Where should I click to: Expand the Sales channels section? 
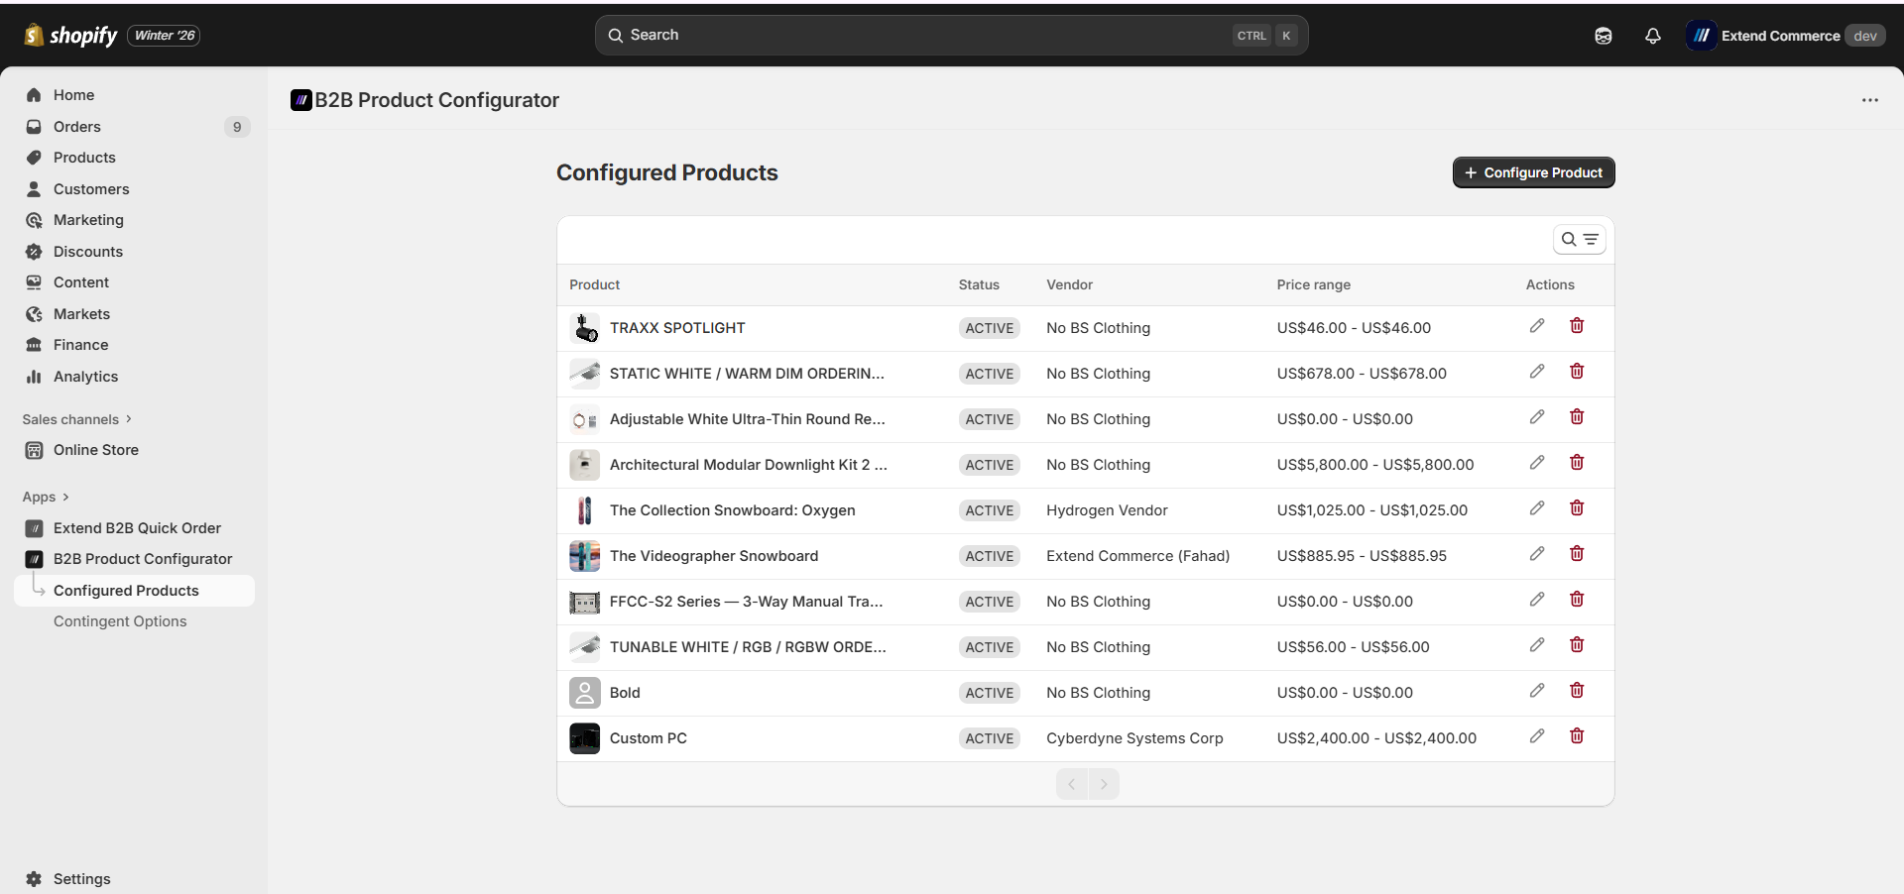77,419
